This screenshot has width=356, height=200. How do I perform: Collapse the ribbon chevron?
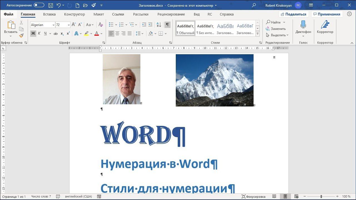[352, 43]
